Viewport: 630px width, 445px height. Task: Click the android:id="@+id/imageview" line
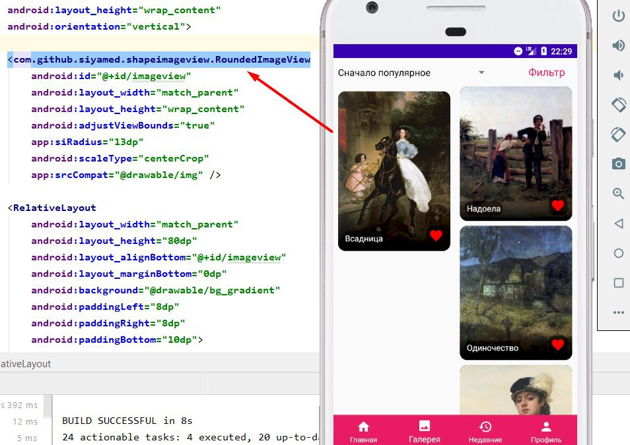[x=111, y=76]
